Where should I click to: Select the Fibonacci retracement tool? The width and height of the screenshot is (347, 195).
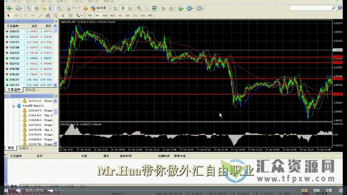55,15
